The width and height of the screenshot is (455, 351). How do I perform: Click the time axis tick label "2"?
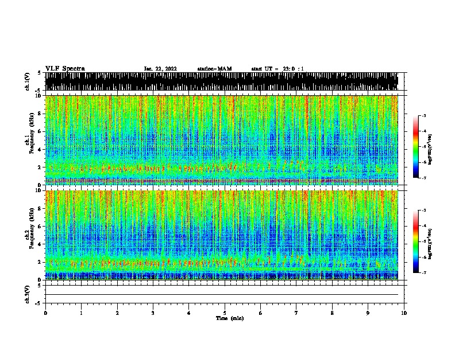coord(117,313)
